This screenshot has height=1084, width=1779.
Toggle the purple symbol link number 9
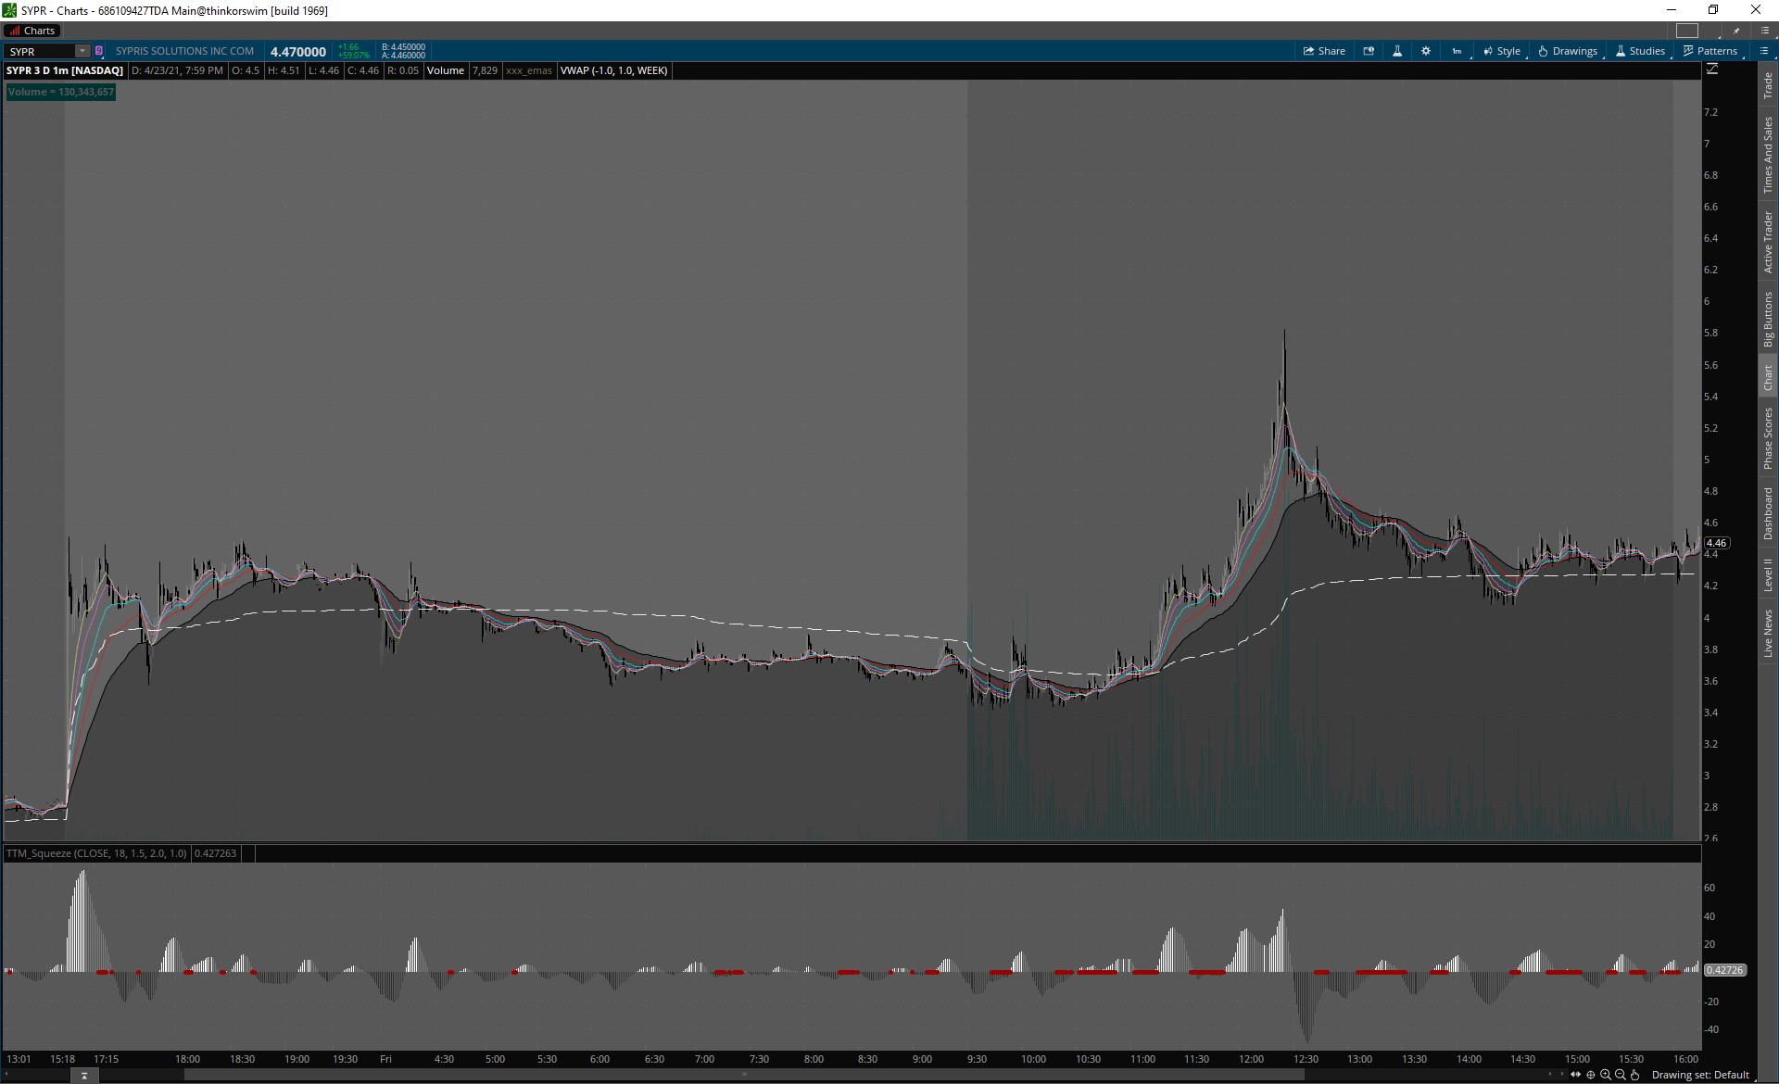(x=99, y=51)
